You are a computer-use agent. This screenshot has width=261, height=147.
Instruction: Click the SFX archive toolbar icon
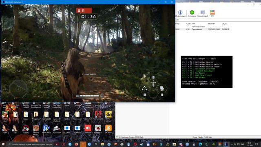212,13
